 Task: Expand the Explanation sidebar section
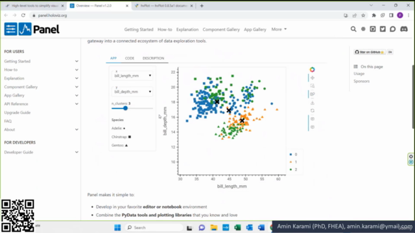[x=77, y=78]
